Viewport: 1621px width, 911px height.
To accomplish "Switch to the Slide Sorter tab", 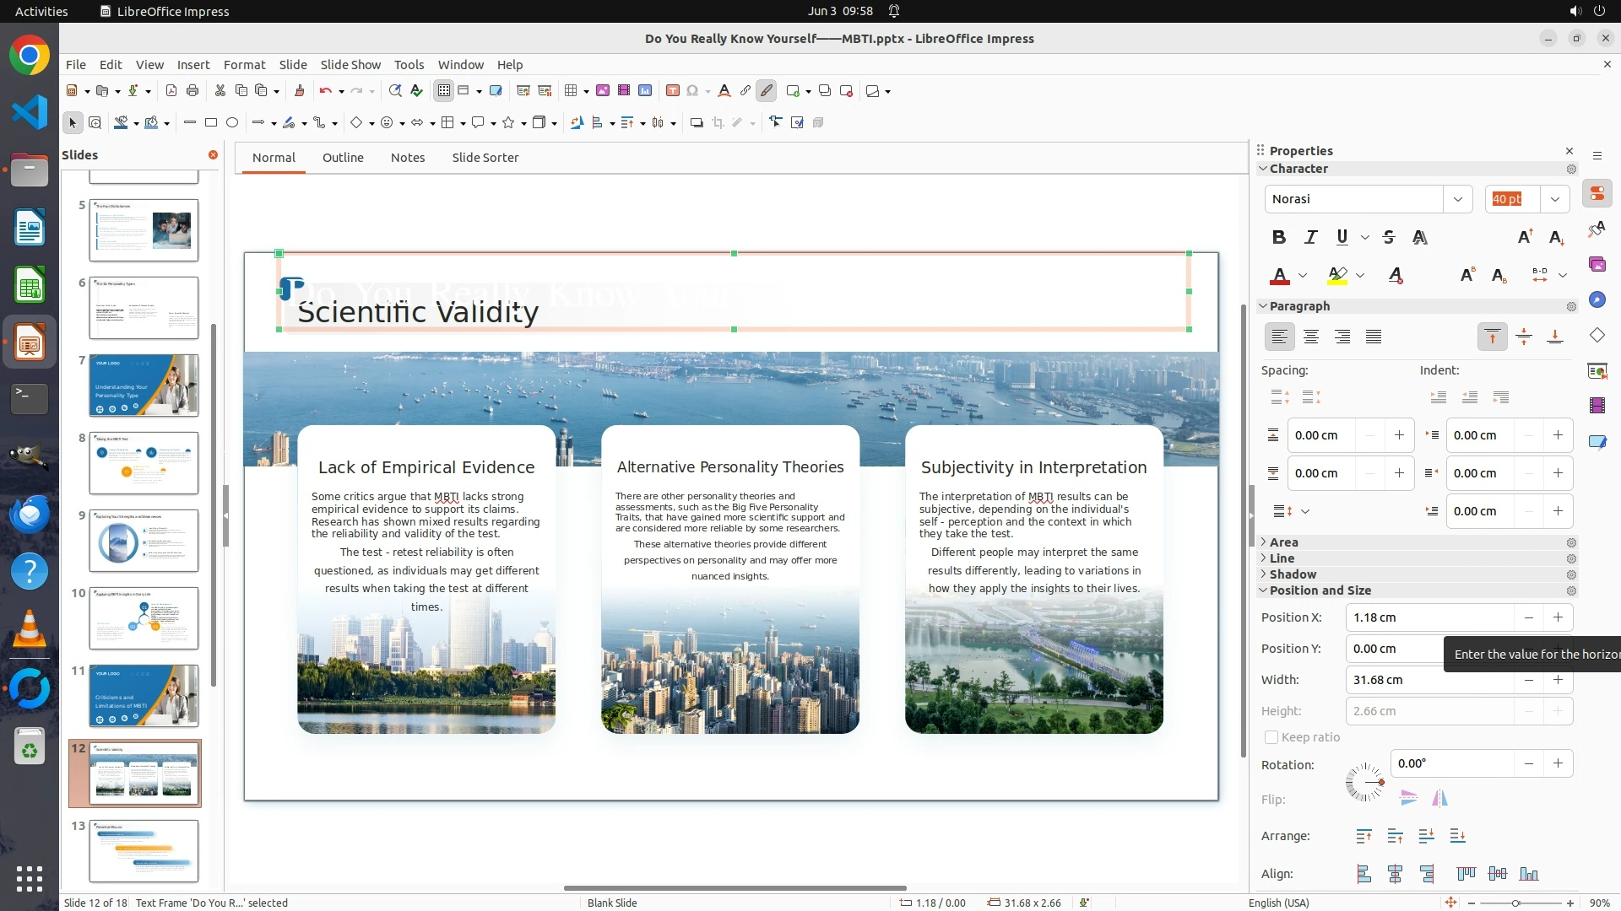I will pos(485,158).
